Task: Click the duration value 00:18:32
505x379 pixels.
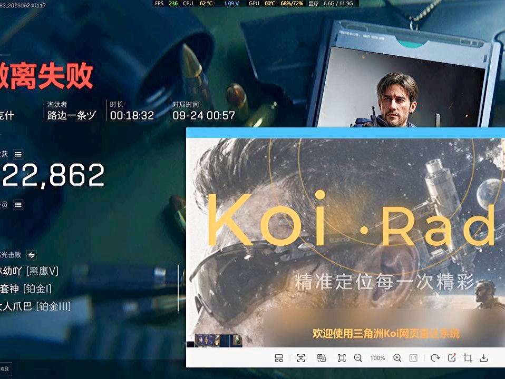Action: pyautogui.click(x=132, y=115)
